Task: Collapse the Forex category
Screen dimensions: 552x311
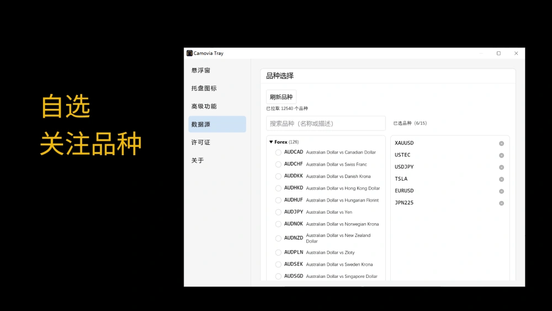Action: click(271, 142)
